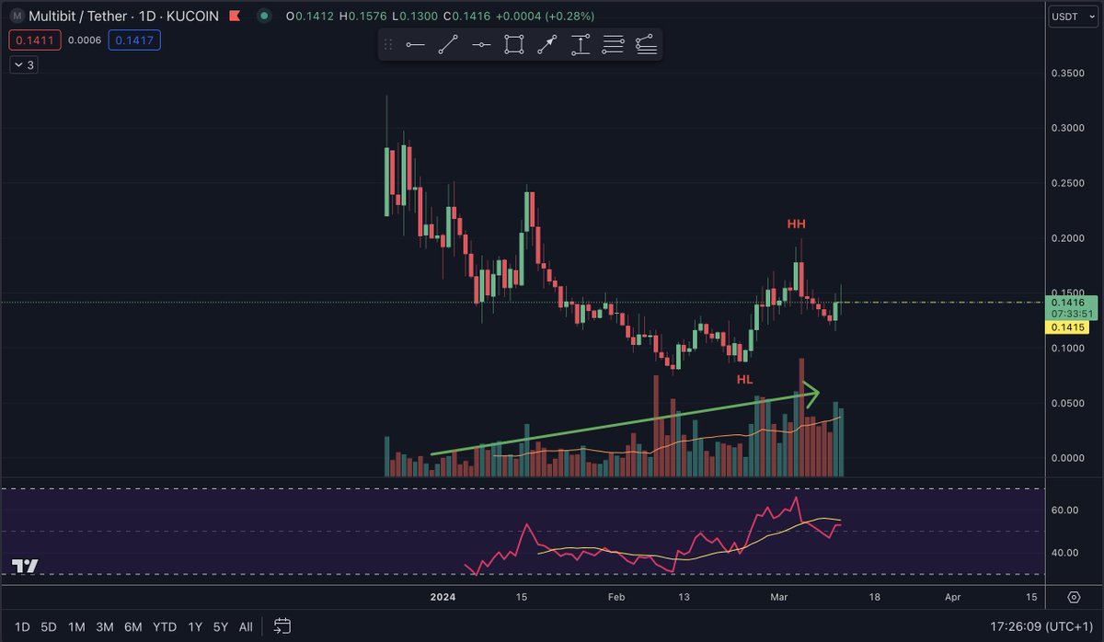Image resolution: width=1104 pixels, height=642 pixels.
Task: Click the 40.00 RSI axis label
Action: pyautogui.click(x=1065, y=553)
